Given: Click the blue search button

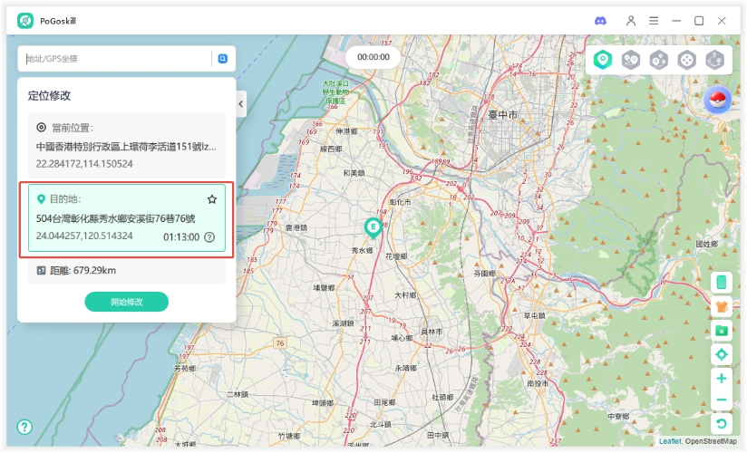Looking at the screenshot, I should 223,59.
